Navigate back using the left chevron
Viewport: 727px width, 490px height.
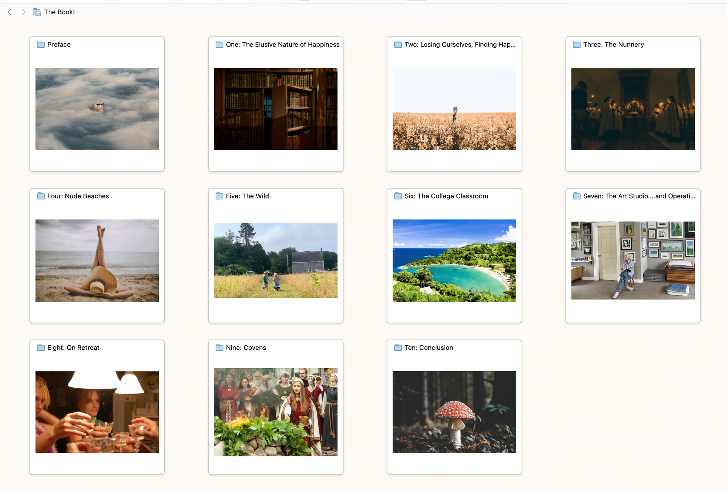pos(9,12)
